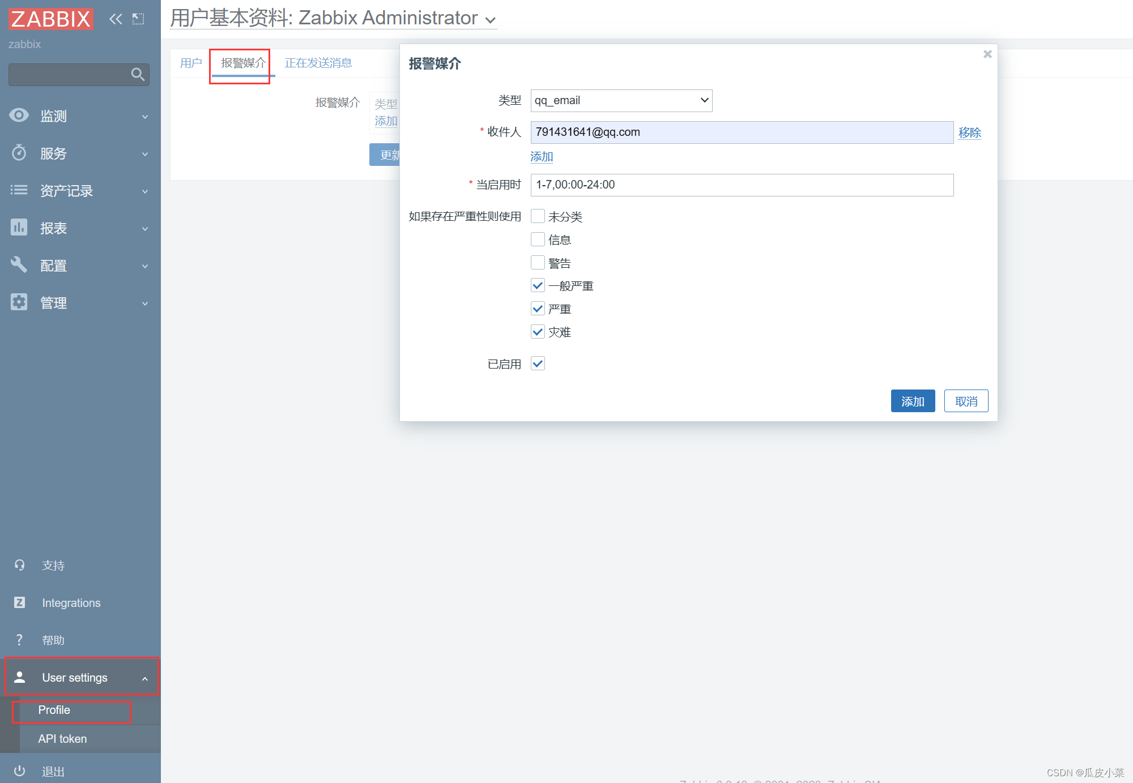Close the 报警媒介 dialog with X
1133x783 pixels.
click(987, 54)
